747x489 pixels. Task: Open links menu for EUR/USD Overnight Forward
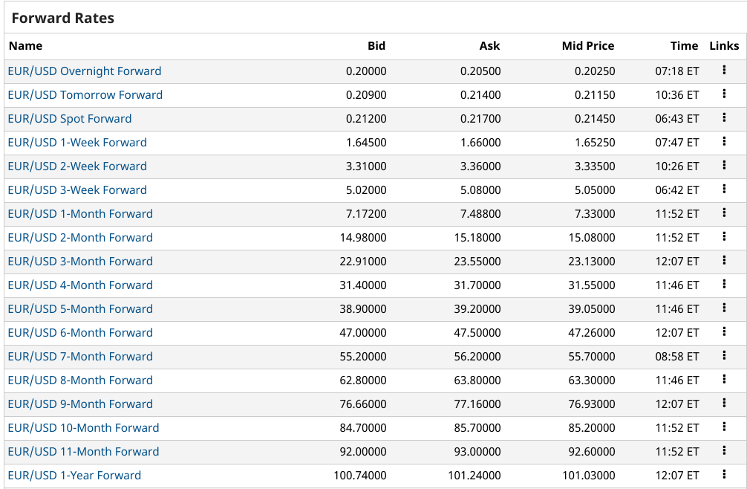[724, 71]
